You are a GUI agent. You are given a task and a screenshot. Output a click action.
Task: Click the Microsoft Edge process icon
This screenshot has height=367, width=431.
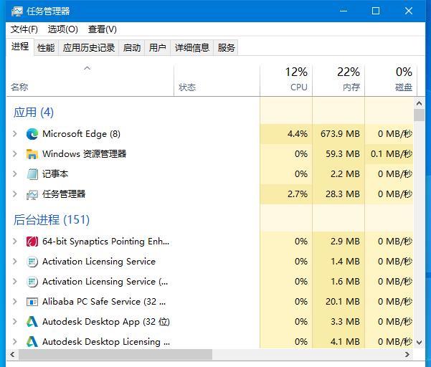32,134
